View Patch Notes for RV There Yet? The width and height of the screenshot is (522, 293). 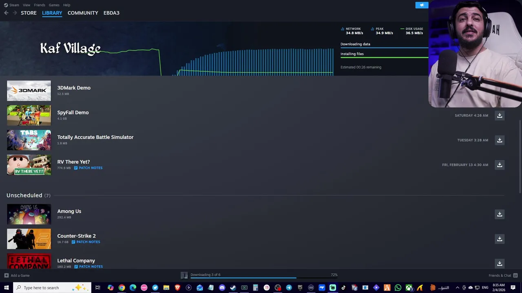(88, 168)
